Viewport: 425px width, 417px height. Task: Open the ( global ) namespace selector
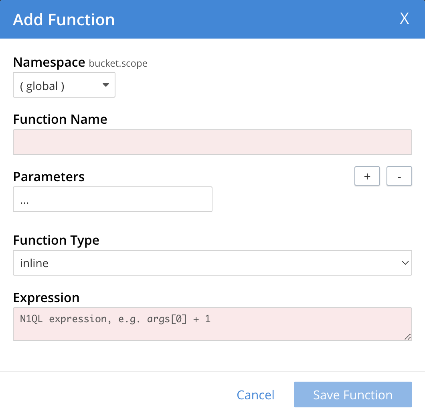(x=64, y=85)
